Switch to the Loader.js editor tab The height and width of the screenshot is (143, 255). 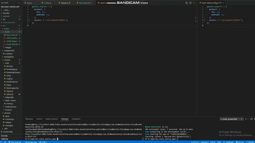[47, 3]
